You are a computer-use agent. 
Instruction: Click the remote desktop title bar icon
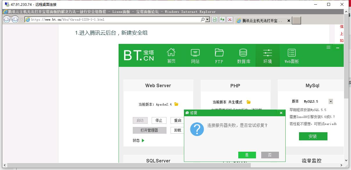tap(6, 4)
